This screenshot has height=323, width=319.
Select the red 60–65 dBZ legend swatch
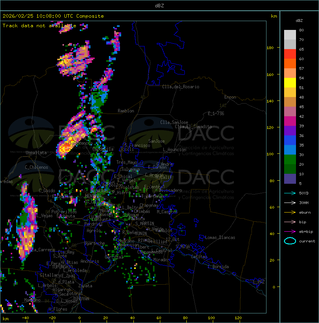[290, 54]
